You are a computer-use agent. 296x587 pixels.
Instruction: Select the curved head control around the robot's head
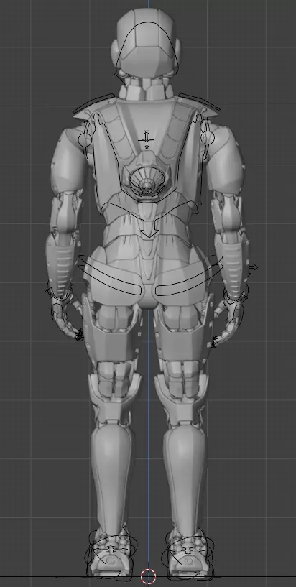click(147, 49)
